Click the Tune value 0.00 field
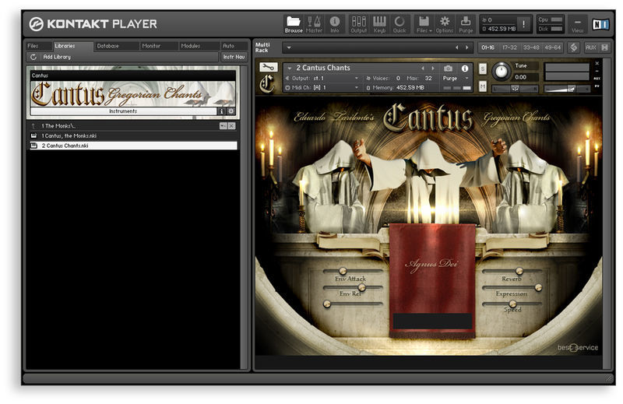This screenshot has width=623, height=404. click(x=526, y=77)
